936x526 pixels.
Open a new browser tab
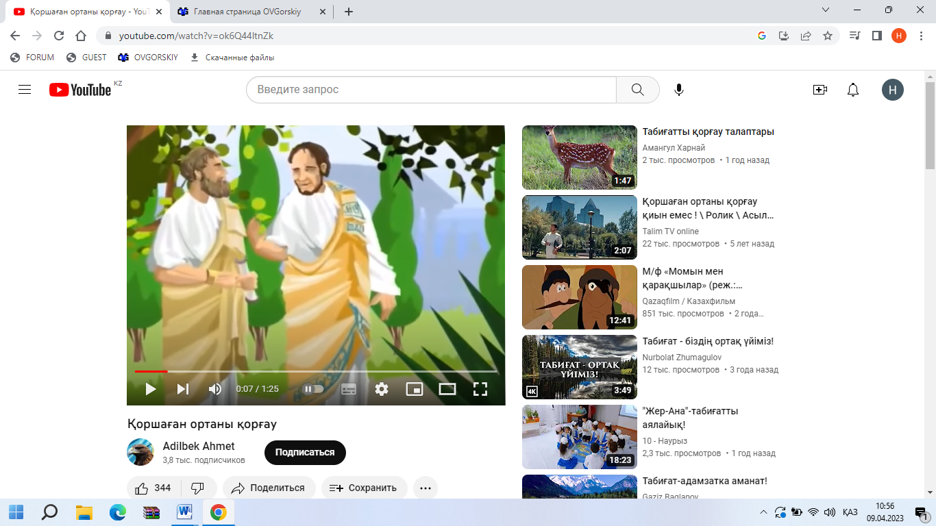click(349, 12)
